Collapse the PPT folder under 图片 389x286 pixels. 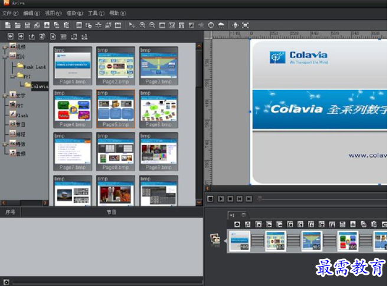(12, 77)
